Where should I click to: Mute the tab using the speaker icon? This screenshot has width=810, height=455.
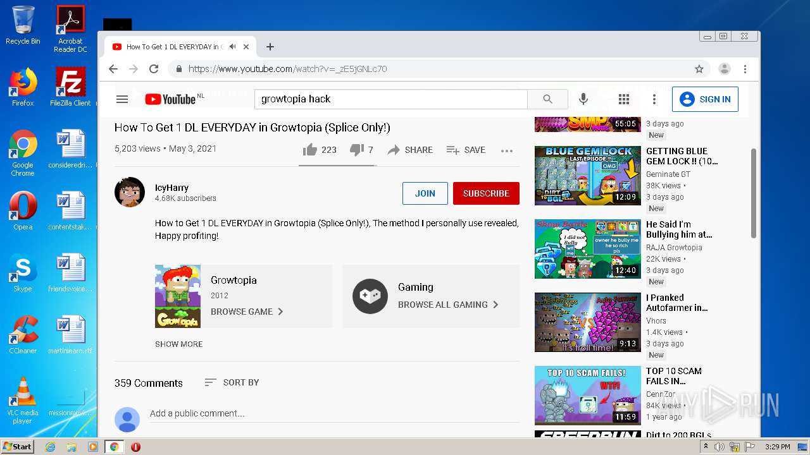pyautogui.click(x=233, y=47)
